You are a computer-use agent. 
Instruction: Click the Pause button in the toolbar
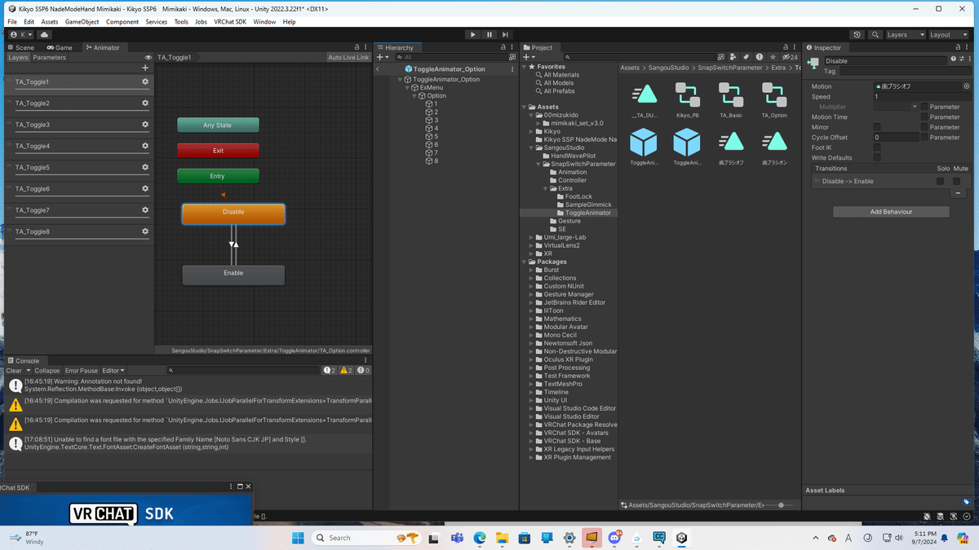[x=488, y=34]
